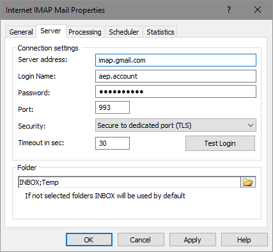Cancel the dialog changes
Screen dimensions: 273x252
141,240
